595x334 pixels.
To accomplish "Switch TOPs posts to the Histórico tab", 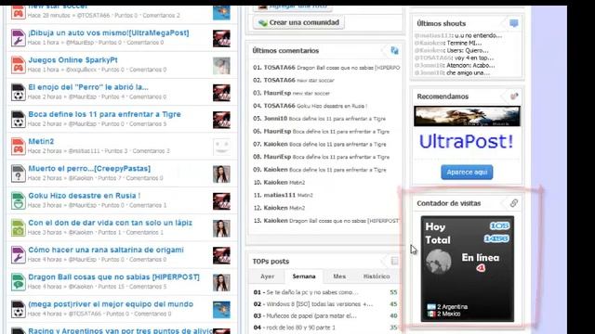I will 377,276.
